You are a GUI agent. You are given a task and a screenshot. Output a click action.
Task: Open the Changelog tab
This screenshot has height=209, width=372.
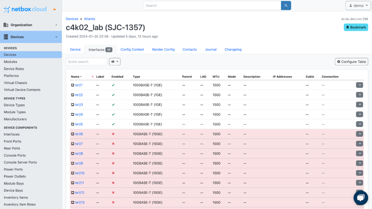point(233,49)
